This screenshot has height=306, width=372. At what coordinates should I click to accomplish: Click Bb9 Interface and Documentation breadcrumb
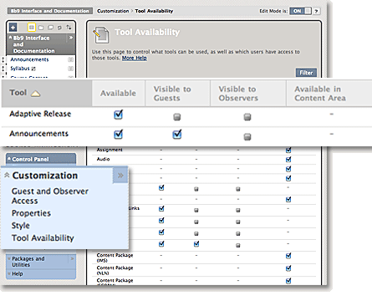coord(50,11)
